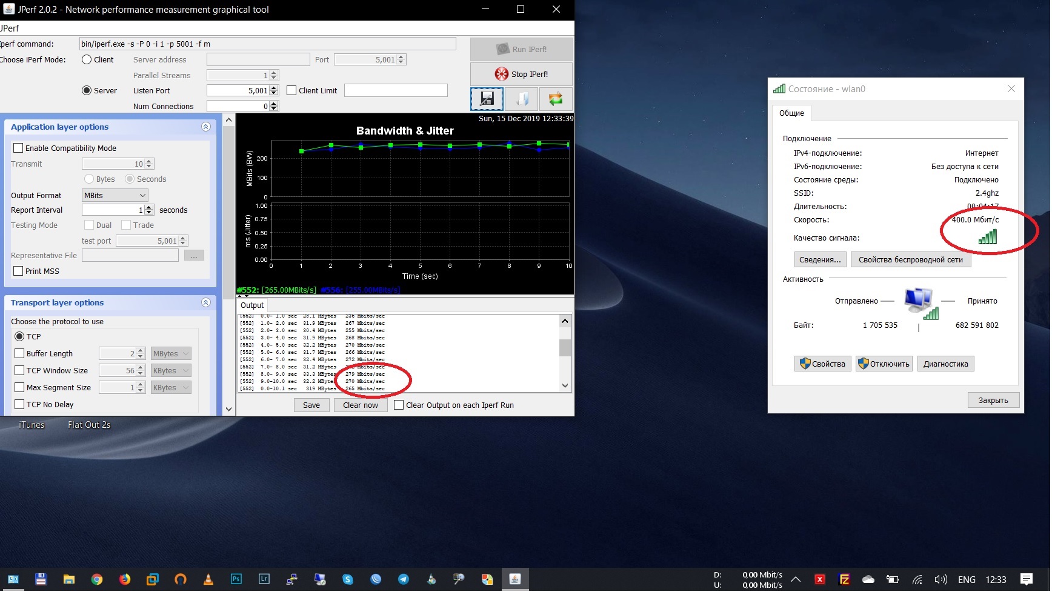Open the JPerf menu

coord(10,28)
